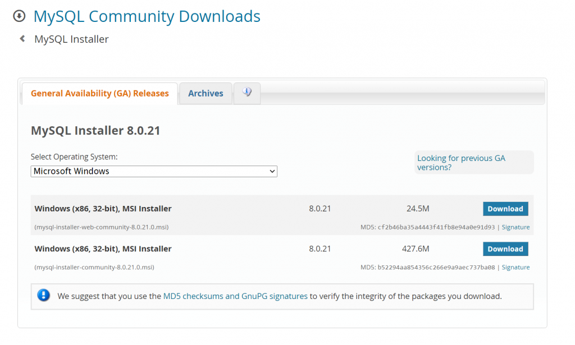Open Signature link for 427.6M installer

[x=515, y=268]
